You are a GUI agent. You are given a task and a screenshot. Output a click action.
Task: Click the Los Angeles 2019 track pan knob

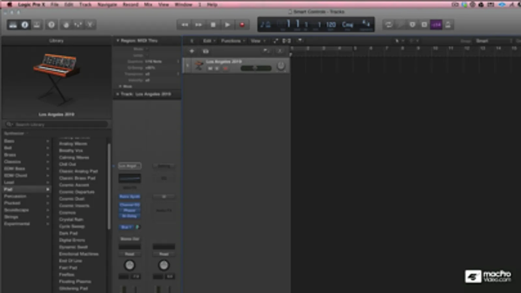coord(281,66)
